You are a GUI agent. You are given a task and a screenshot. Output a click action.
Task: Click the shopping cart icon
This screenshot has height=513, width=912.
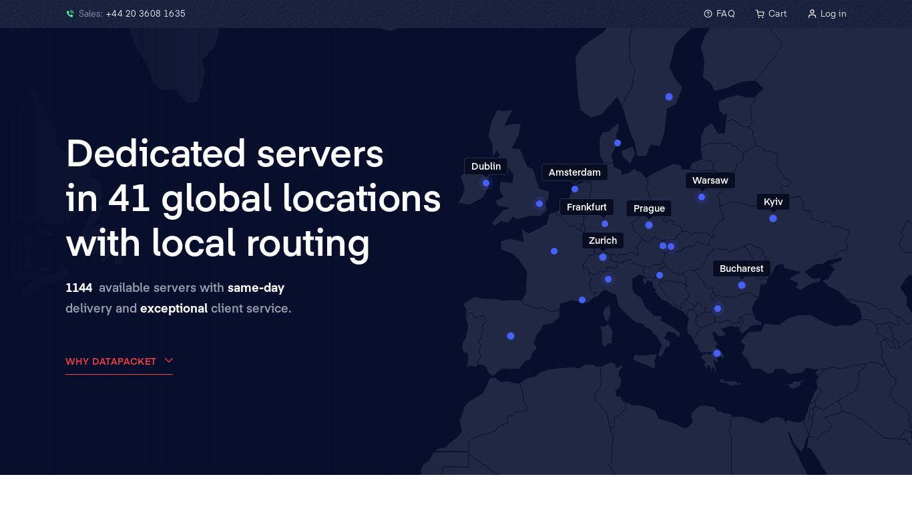point(760,14)
